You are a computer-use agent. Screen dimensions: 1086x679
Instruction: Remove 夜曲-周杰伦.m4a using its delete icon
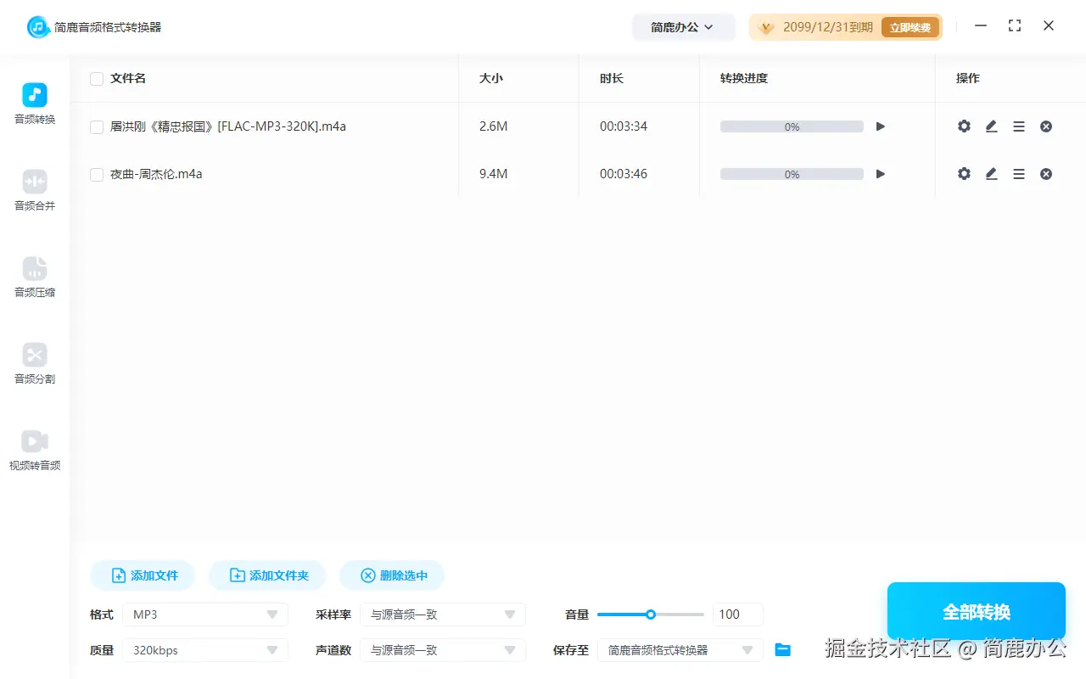[1045, 173]
